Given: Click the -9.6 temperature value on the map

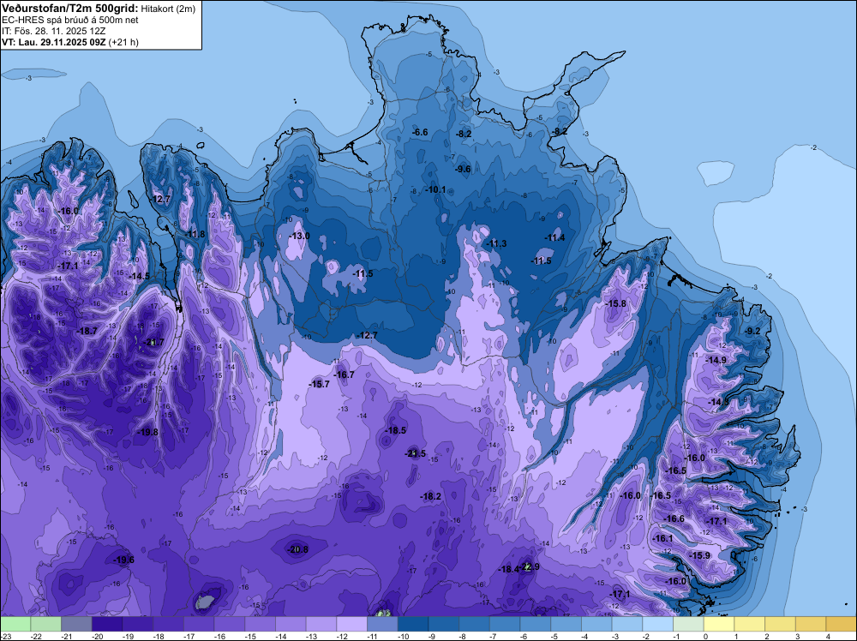Looking at the screenshot, I should 463,169.
